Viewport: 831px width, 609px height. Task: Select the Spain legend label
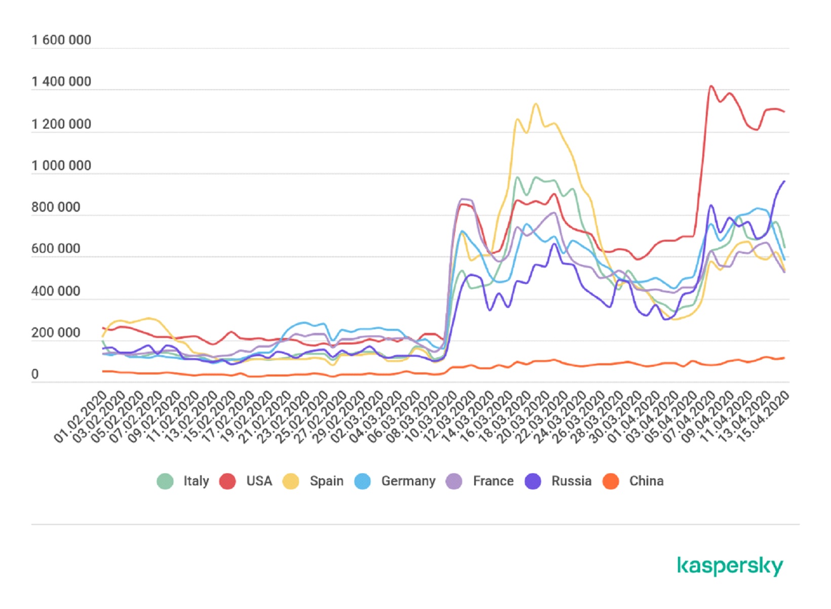pos(326,481)
